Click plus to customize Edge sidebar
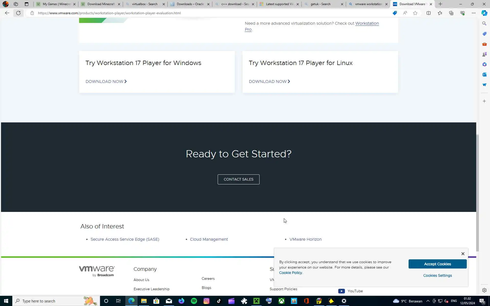The width and height of the screenshot is (490, 306). tap(484, 101)
